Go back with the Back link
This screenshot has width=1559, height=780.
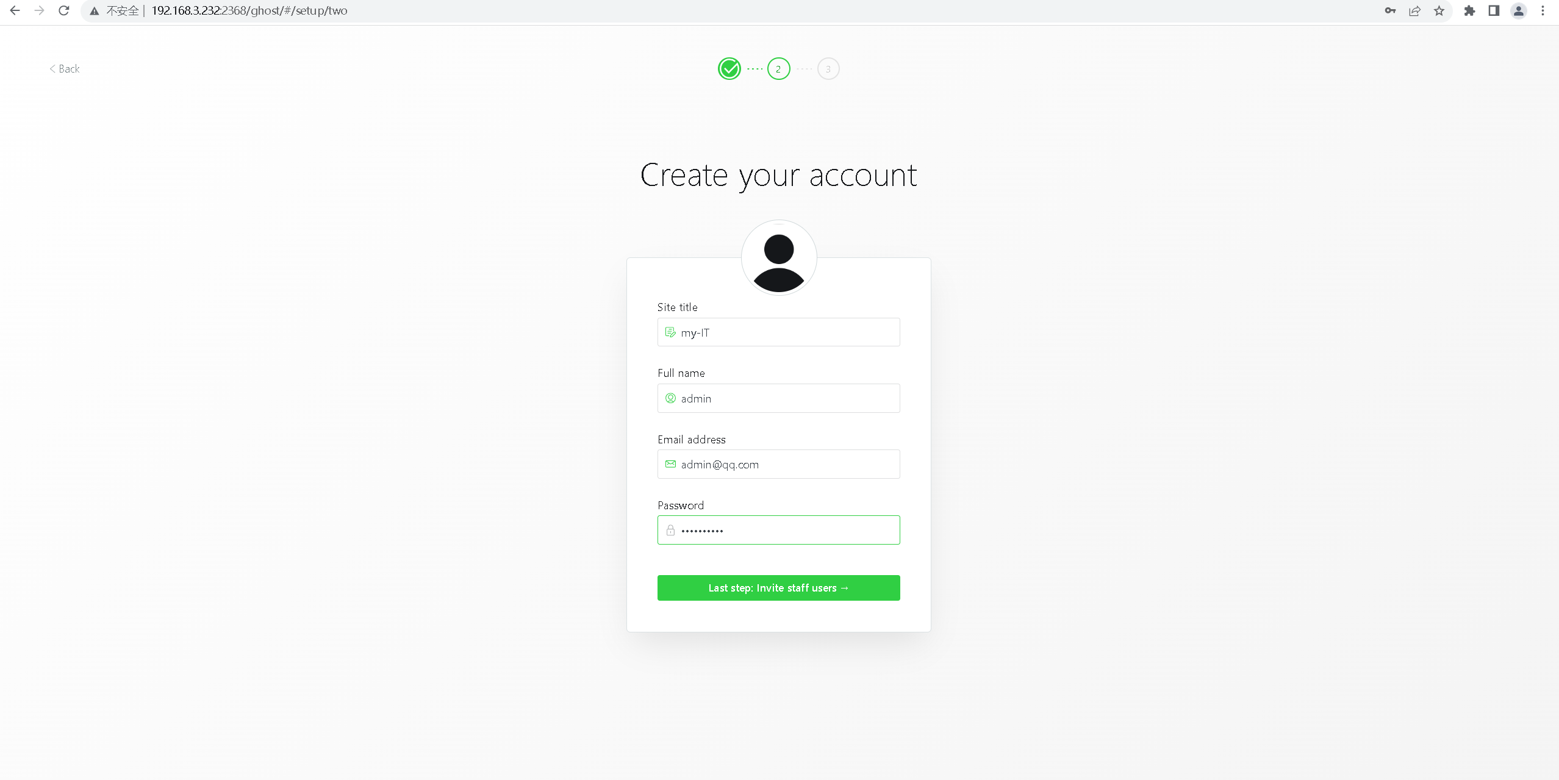(65, 69)
